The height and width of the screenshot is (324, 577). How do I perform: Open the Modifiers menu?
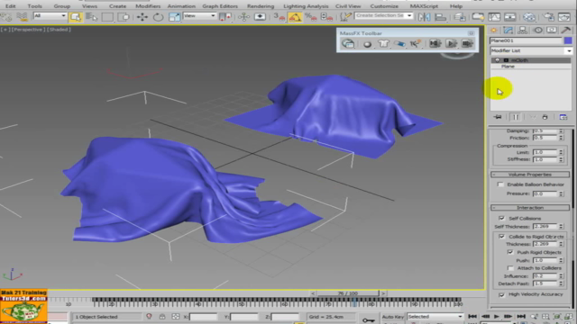pyautogui.click(x=148, y=6)
